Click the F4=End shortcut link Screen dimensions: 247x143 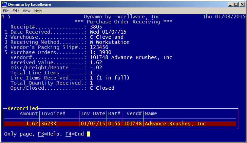click(75, 134)
